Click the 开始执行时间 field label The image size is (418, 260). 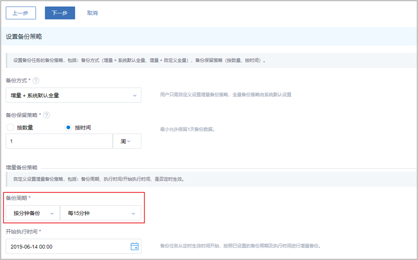click(x=23, y=231)
